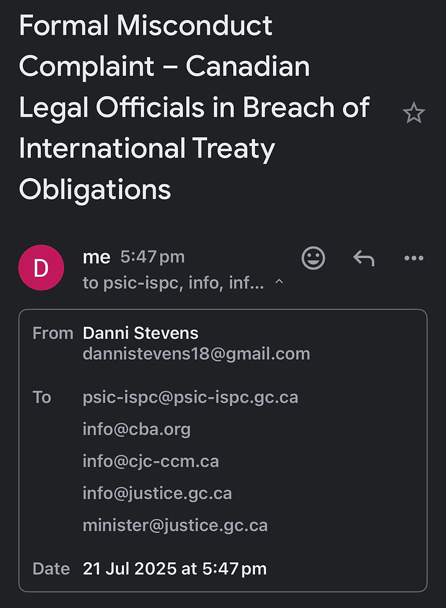Add an emoji reaction to the message
This screenshot has height=608, width=446.
[313, 258]
